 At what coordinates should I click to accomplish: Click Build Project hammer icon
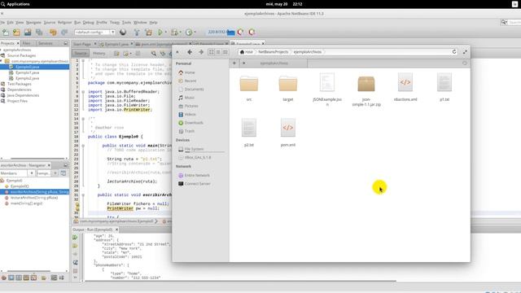pyautogui.click(x=137, y=33)
